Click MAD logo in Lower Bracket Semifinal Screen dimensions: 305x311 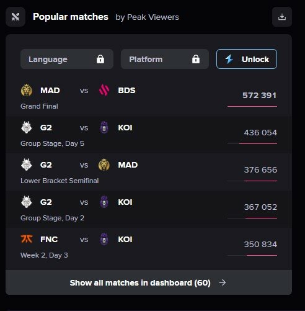(104, 165)
